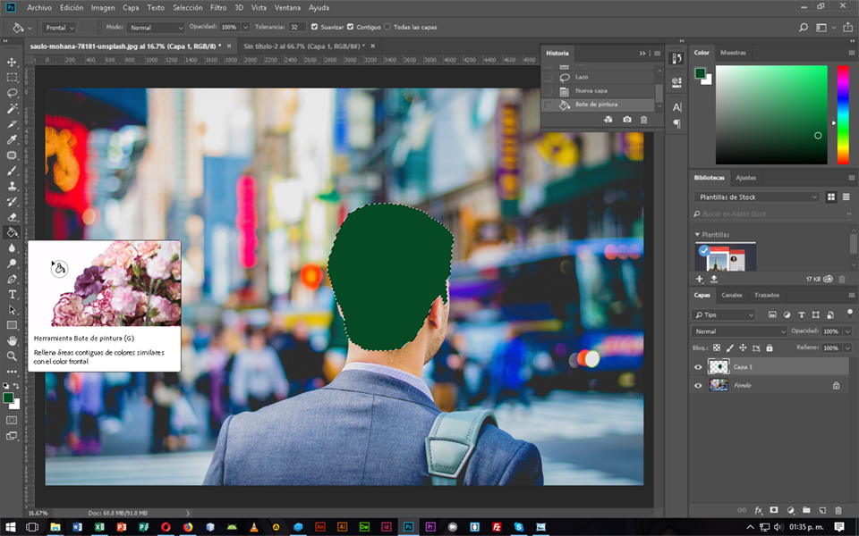Create new document from state in Historia

pyautogui.click(x=608, y=120)
